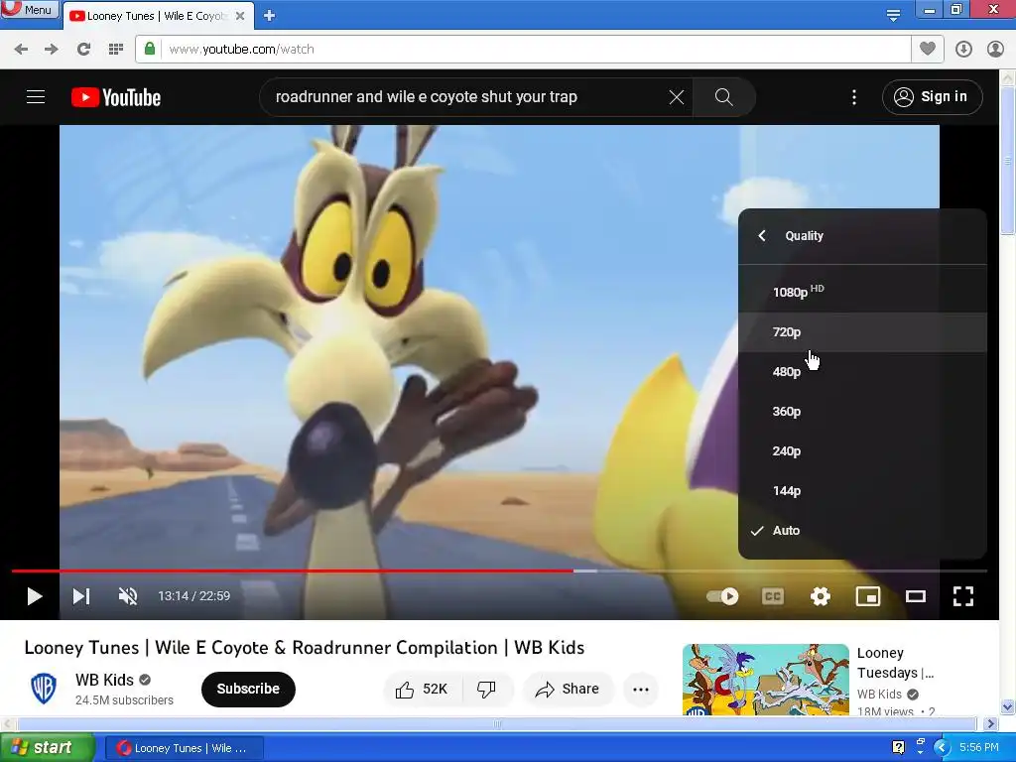Image resolution: width=1016 pixels, height=762 pixels.
Task: Open Looney Tuesdays video title
Action: (x=895, y=662)
